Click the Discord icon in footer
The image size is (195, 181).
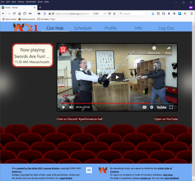click(x=89, y=170)
